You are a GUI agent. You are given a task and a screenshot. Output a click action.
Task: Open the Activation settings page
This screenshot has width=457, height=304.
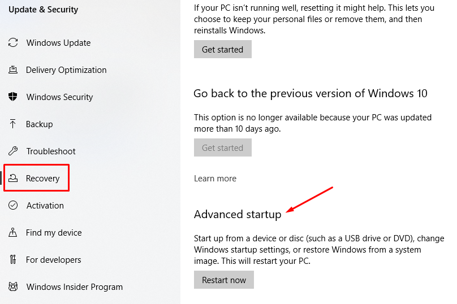45,206
